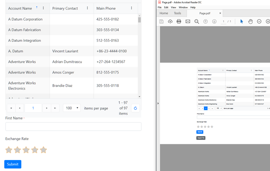Close the Page.pdf tab

click(x=220, y=13)
